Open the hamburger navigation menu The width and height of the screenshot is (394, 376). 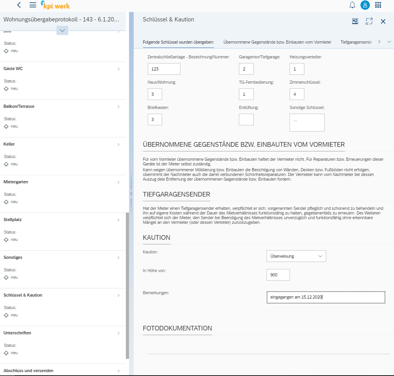[33, 5]
